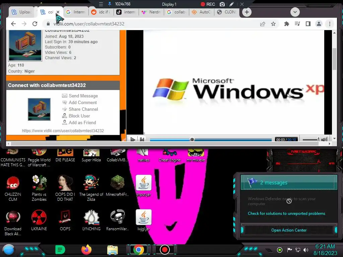Play the Windows XP video
The image size is (343, 257).
point(133,139)
